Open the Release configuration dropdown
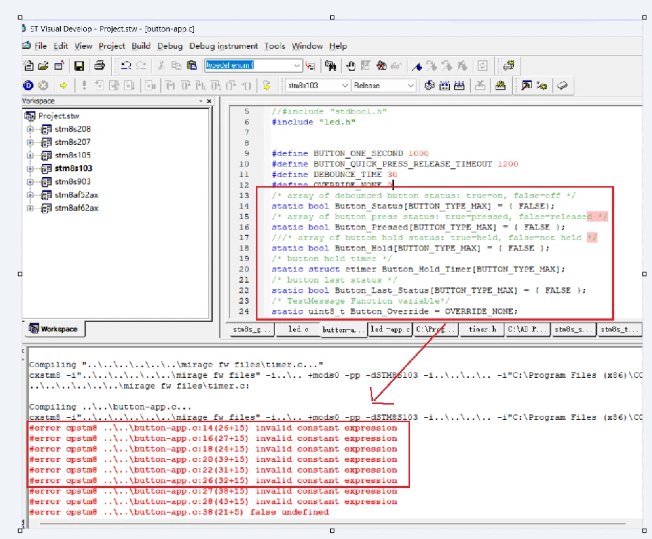 411,85
